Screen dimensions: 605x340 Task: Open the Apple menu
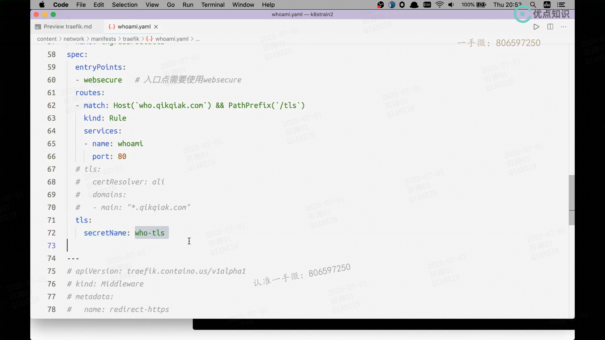click(42, 5)
